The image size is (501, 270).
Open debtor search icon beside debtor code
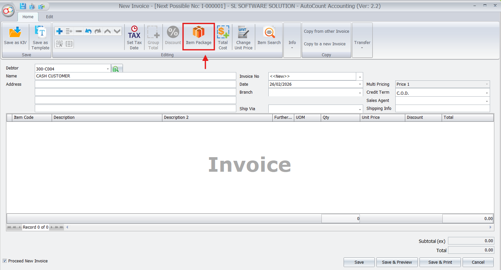click(x=116, y=69)
